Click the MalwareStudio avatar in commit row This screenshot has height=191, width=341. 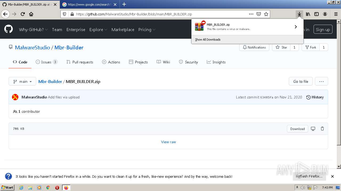pyautogui.click(x=15, y=97)
